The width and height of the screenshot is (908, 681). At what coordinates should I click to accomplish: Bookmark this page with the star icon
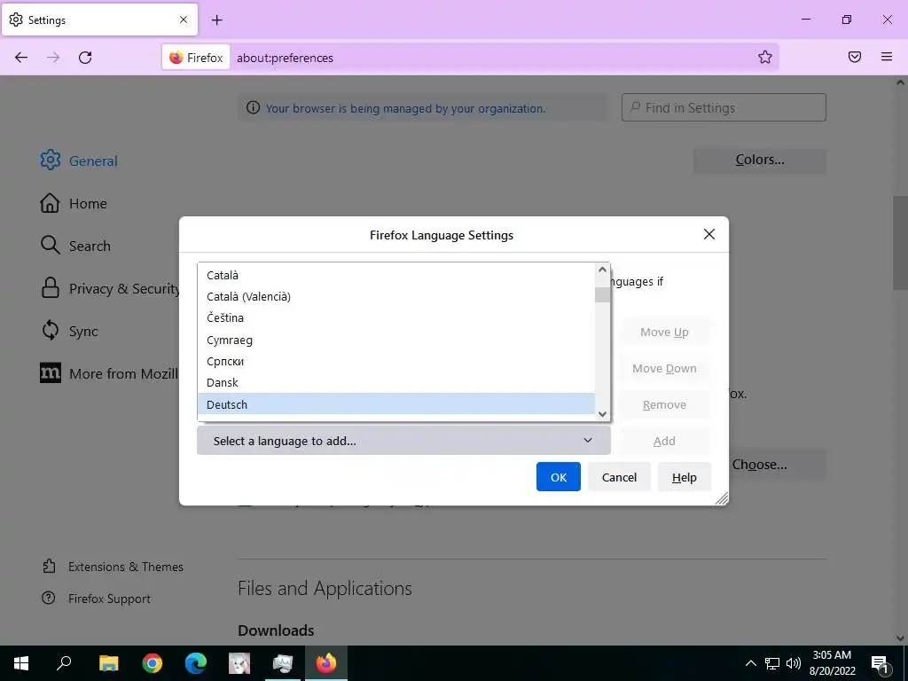coord(765,57)
